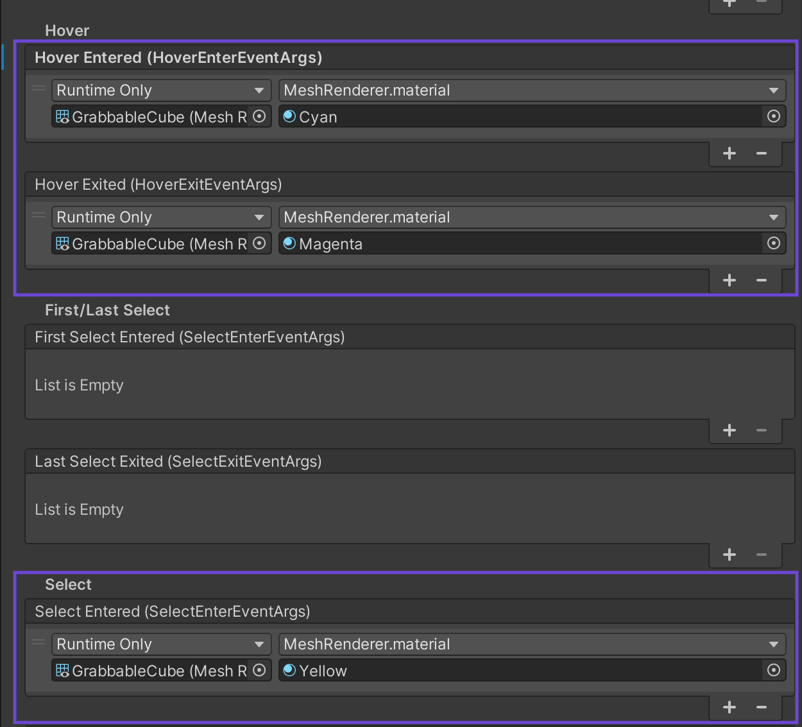Image resolution: width=802 pixels, height=727 pixels.
Task: Open MeshRenderer.material dropdown under Hover Exited
Action: click(531, 217)
